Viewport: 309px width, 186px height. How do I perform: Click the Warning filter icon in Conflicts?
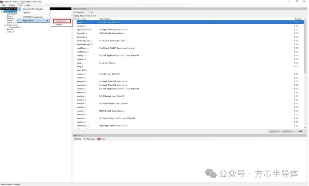[85, 139]
